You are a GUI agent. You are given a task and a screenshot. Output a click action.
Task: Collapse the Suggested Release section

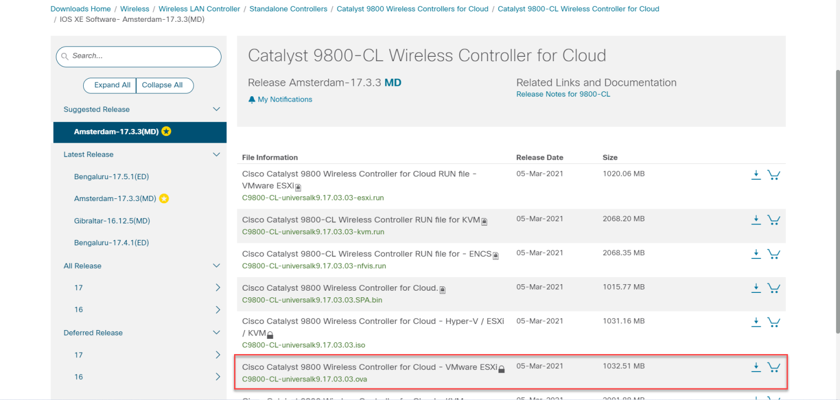tap(217, 109)
